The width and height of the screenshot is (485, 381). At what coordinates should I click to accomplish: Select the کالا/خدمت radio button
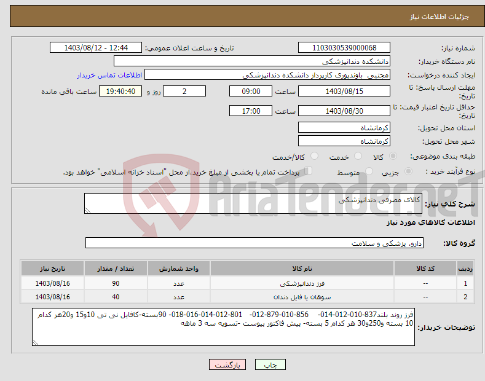pyautogui.click(x=314, y=156)
